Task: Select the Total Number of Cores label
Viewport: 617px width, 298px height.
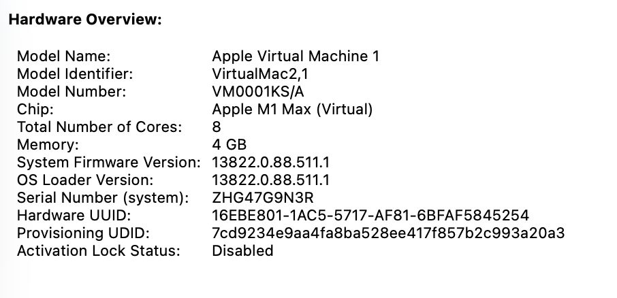Action: coord(99,127)
